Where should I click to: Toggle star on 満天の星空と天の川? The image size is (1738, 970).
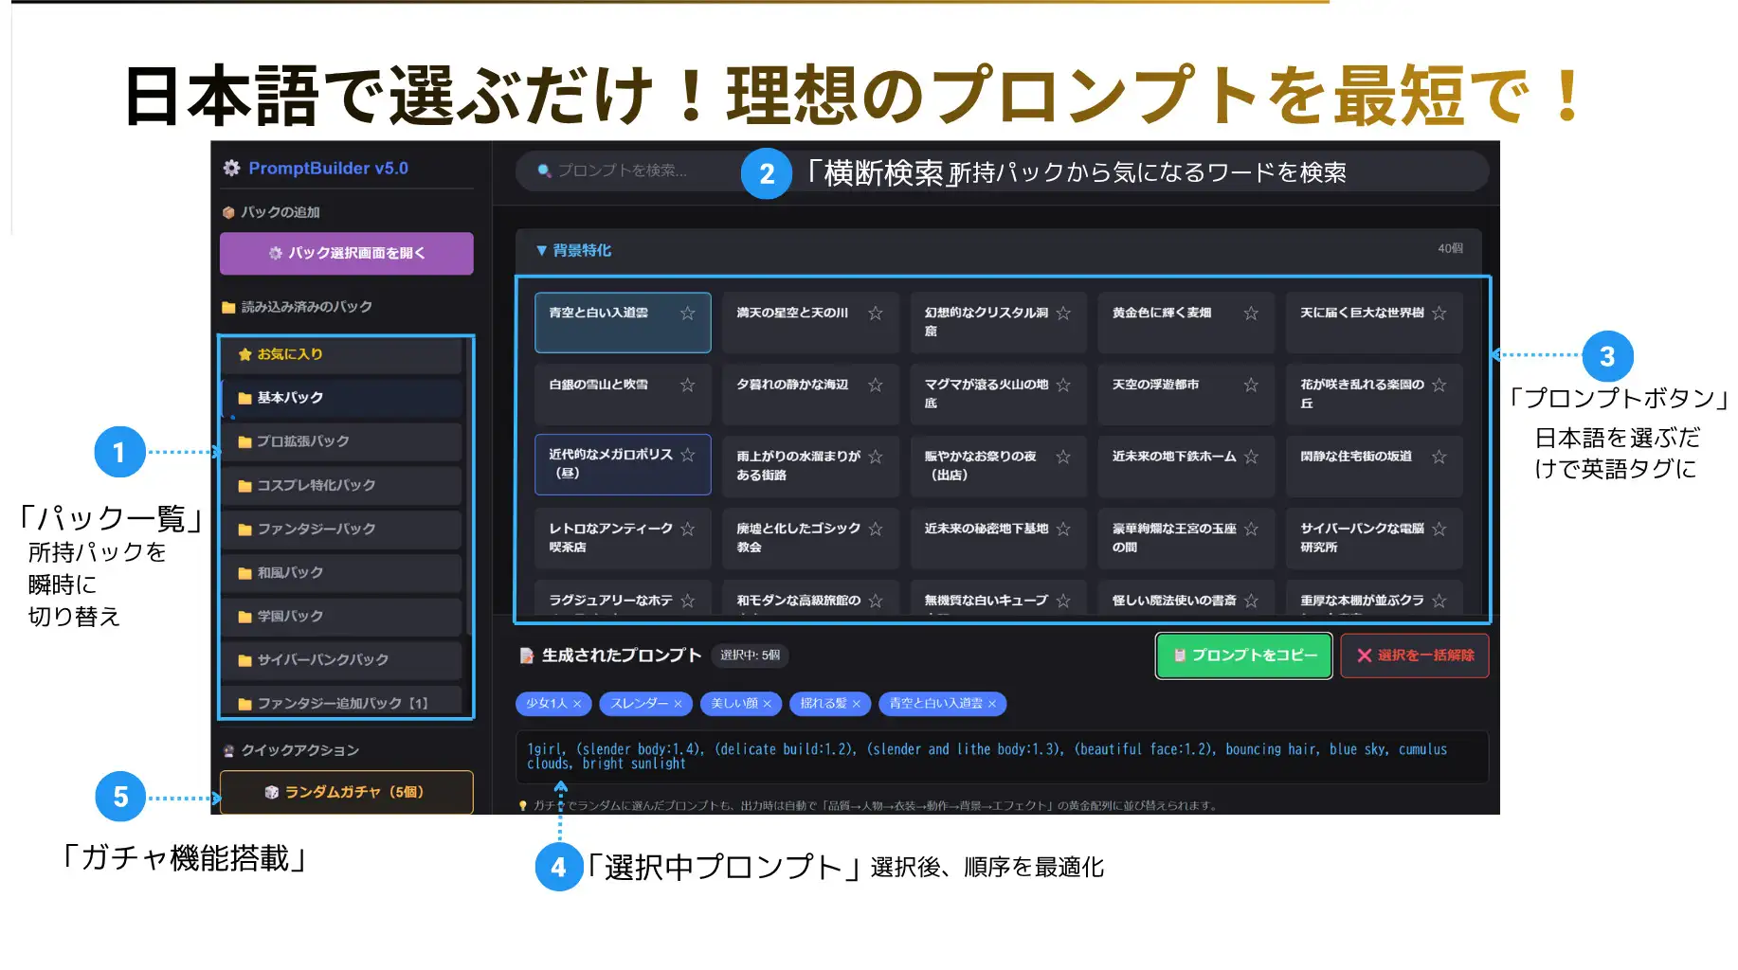876,314
